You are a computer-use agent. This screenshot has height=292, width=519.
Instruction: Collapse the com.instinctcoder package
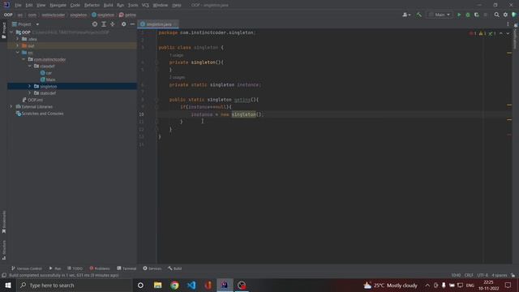pyautogui.click(x=24, y=59)
